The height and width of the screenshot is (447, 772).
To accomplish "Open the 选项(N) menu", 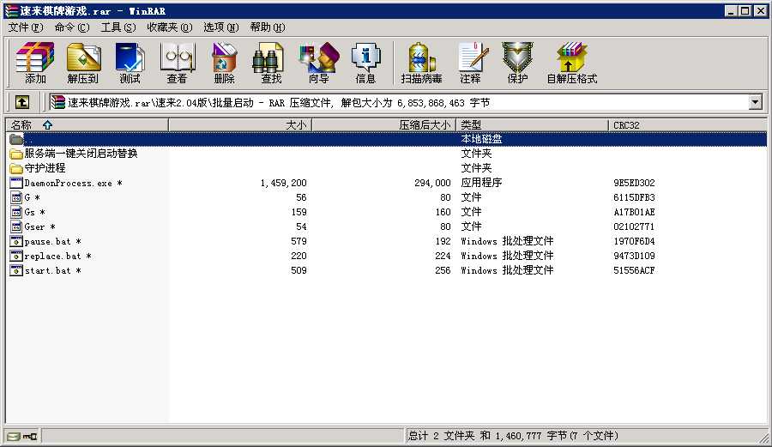I will point(221,27).
